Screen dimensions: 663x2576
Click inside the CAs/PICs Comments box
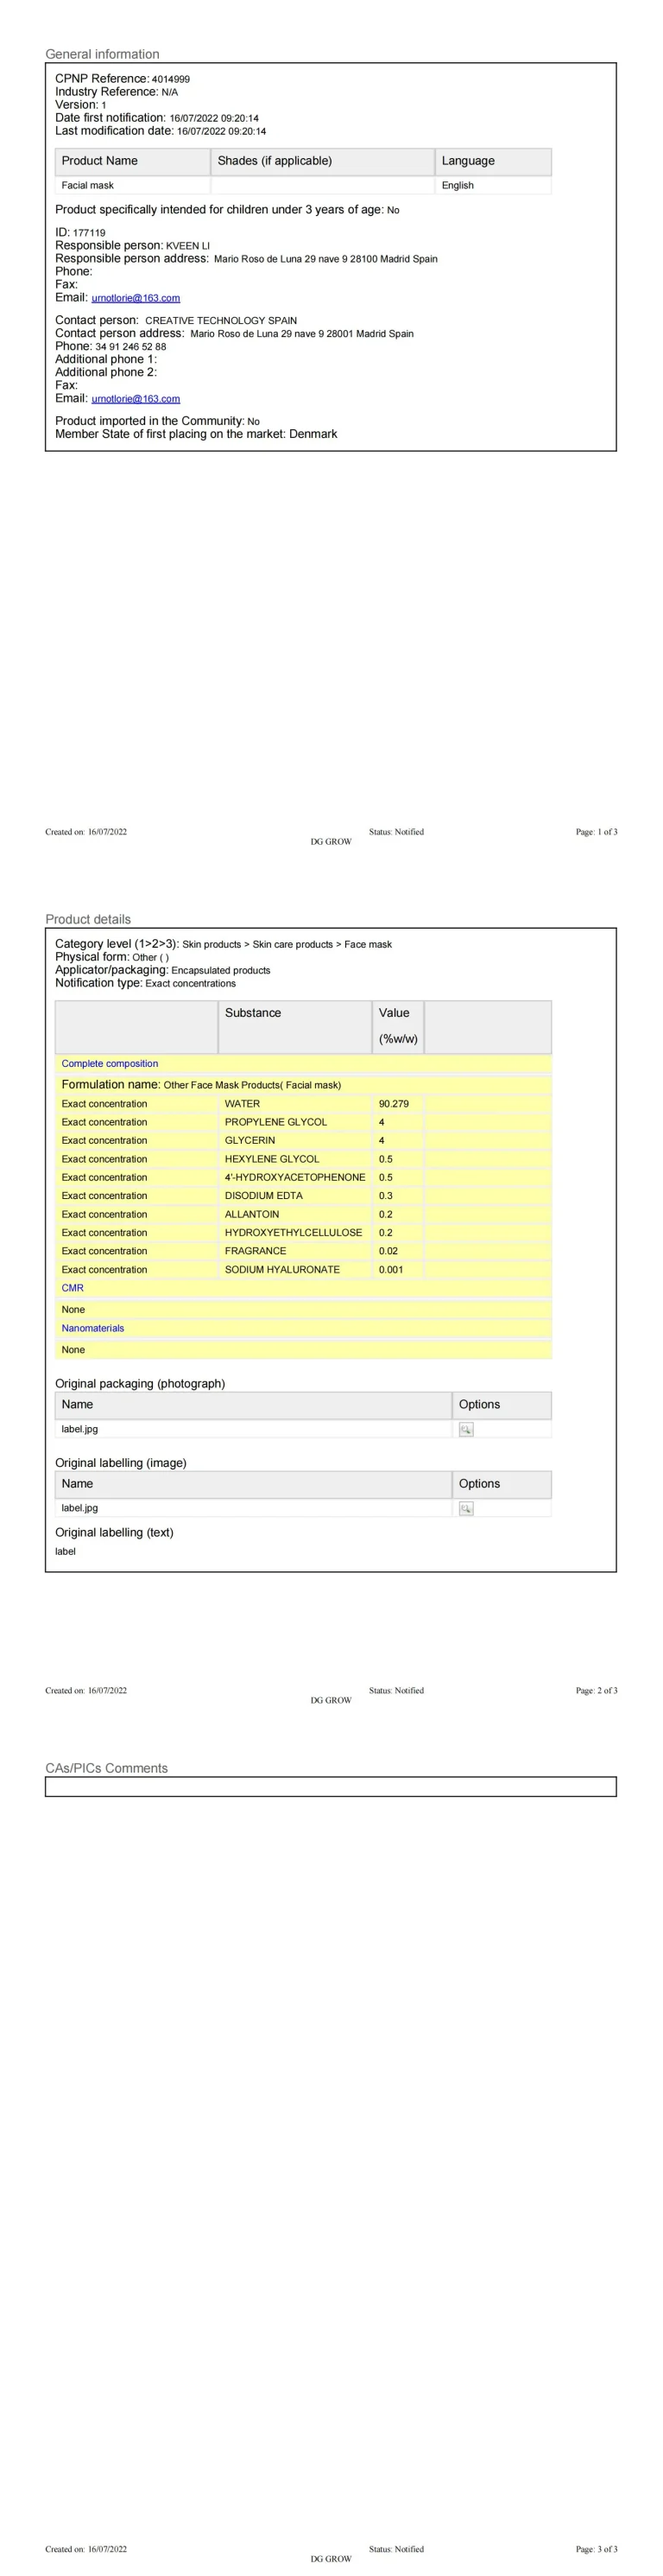coord(330,1786)
